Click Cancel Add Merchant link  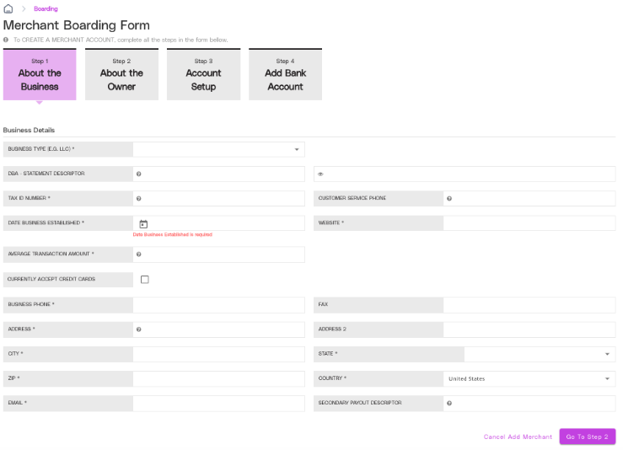tap(518, 437)
